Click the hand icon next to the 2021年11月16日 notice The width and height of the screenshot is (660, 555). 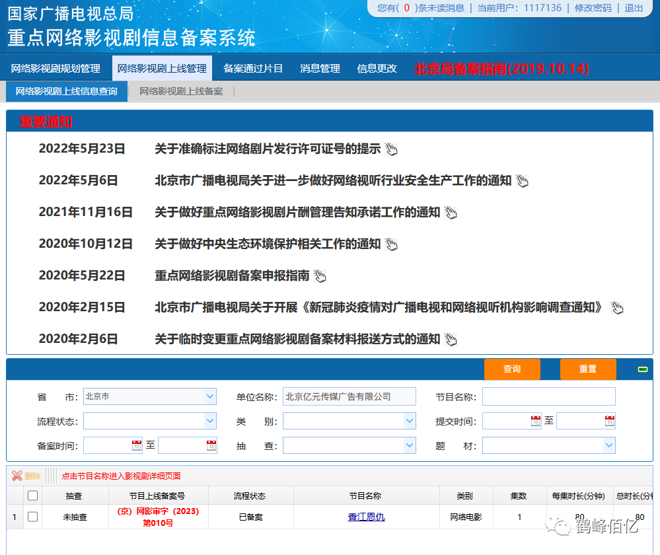(451, 213)
